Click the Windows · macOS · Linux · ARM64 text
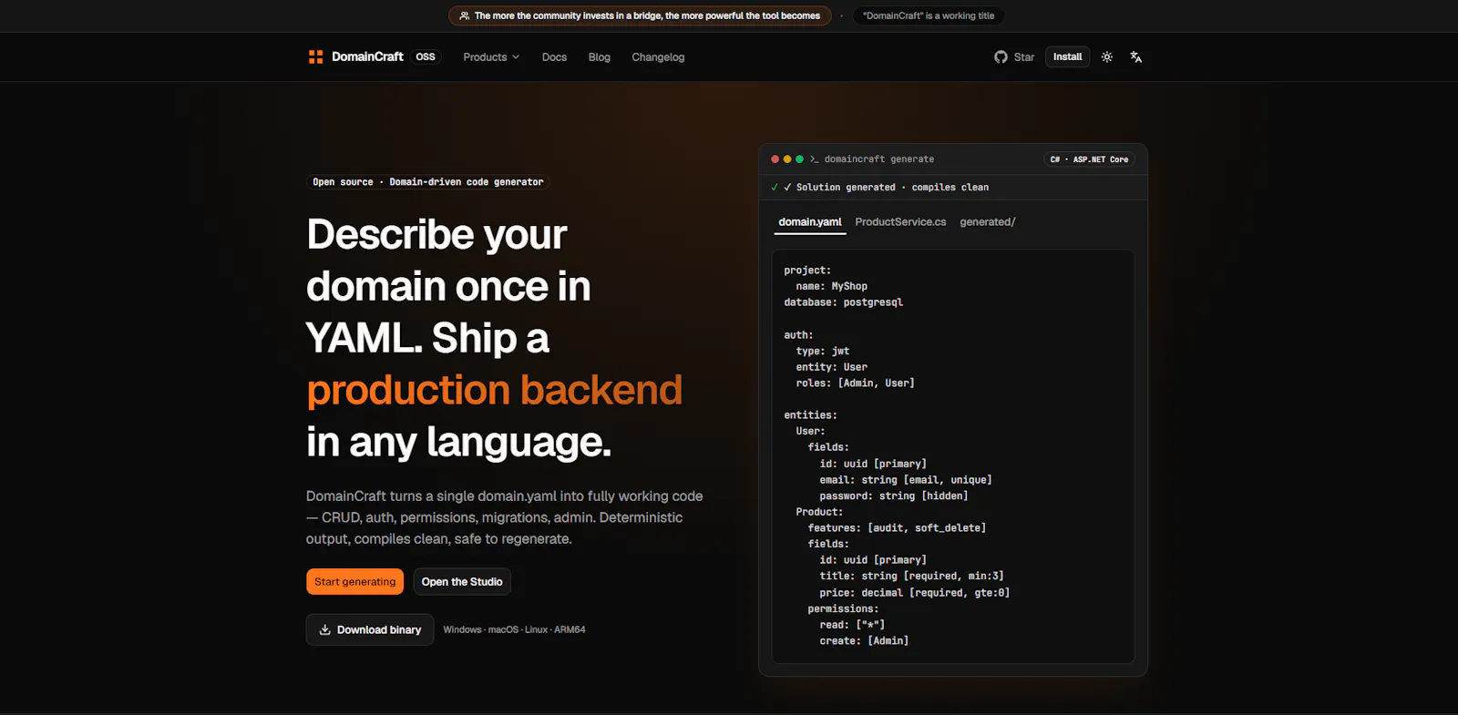 point(514,629)
